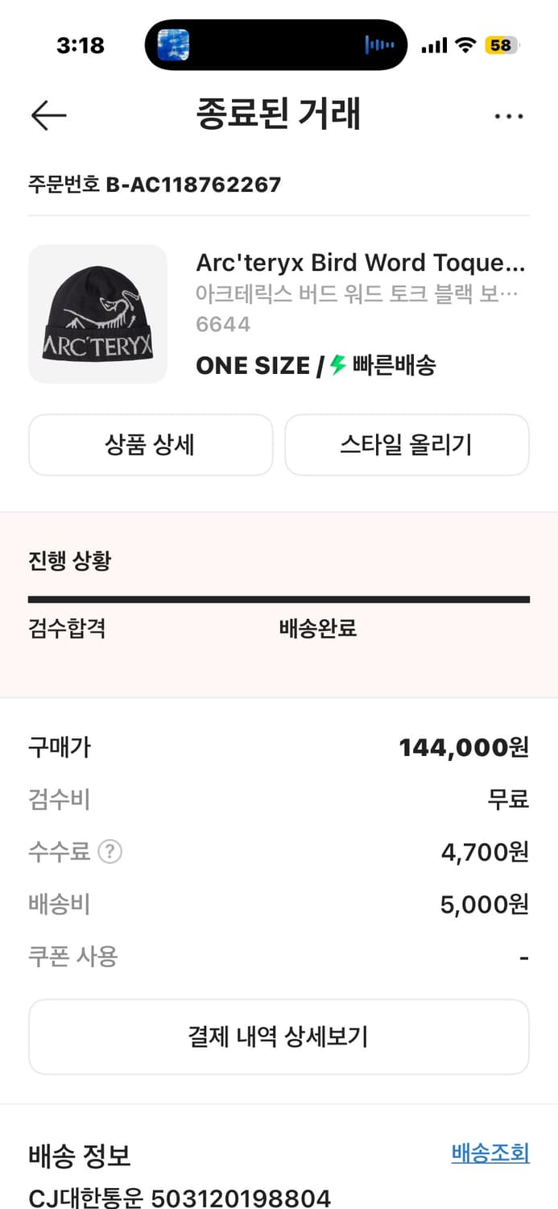Tap the black progress bar under 진행 상황
Image resolution: width=558 pixels, height=1209 pixels.
coord(279,598)
